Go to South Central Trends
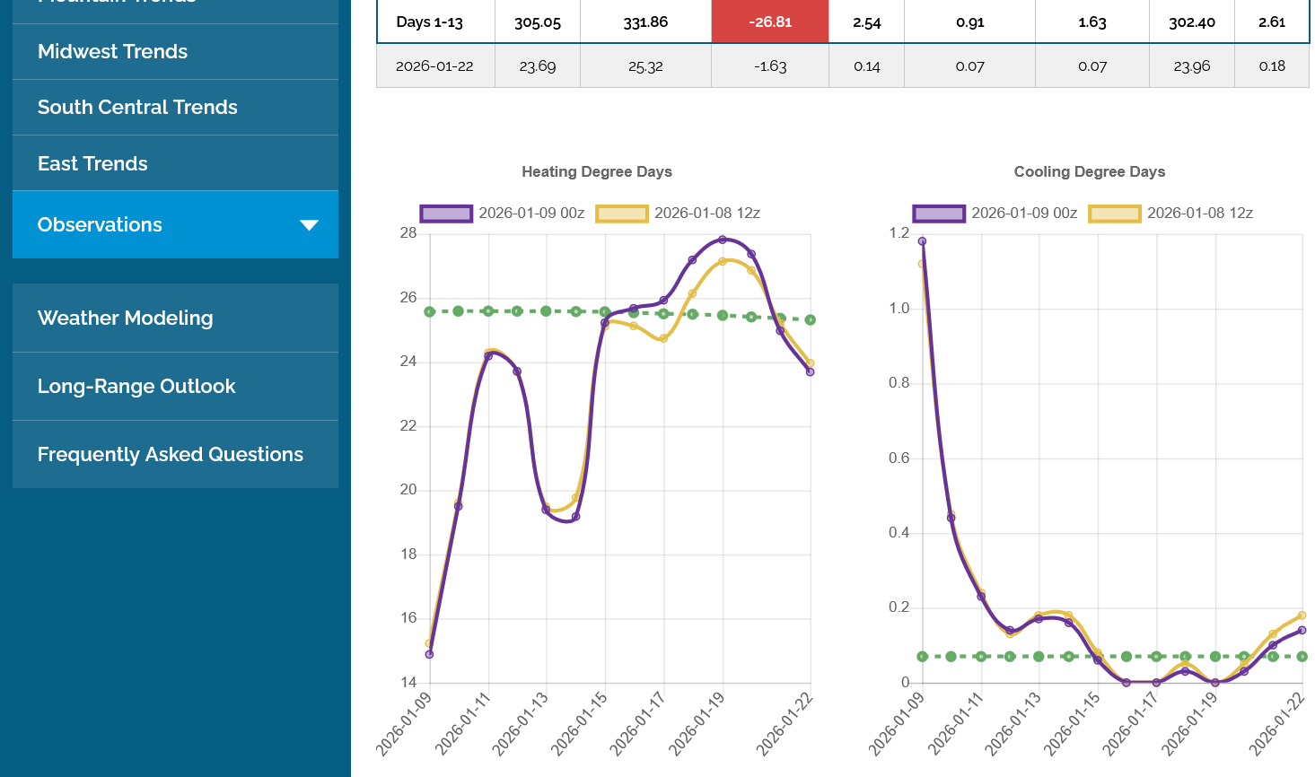Image resolution: width=1315 pixels, height=777 pixels. tap(137, 108)
